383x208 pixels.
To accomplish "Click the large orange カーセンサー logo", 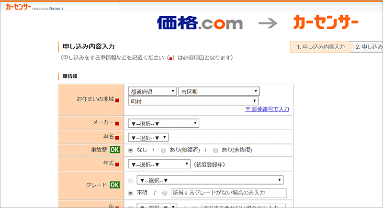I will [326, 23].
